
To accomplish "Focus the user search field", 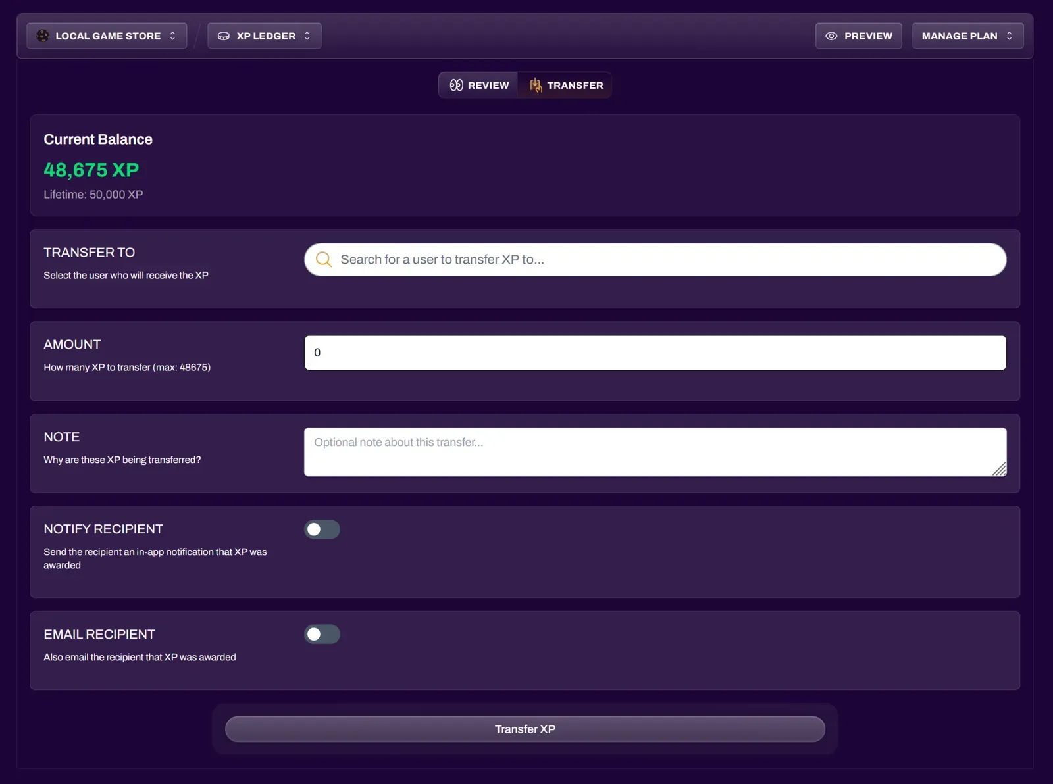I will [x=655, y=260].
